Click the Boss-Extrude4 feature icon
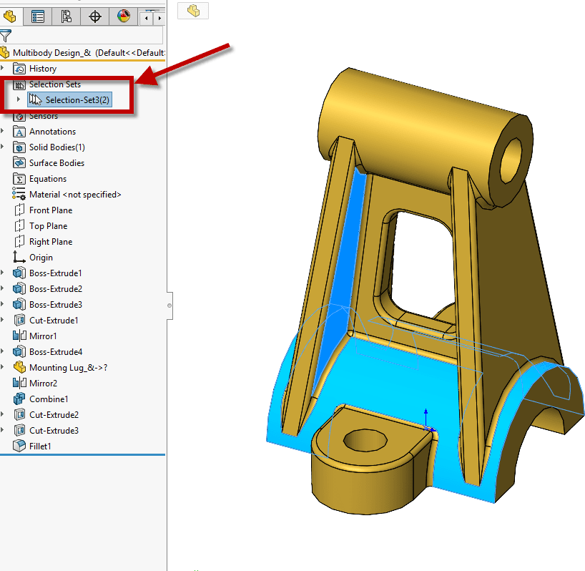 point(19,352)
